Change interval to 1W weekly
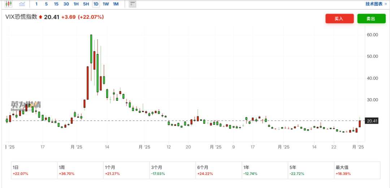 point(105,4)
